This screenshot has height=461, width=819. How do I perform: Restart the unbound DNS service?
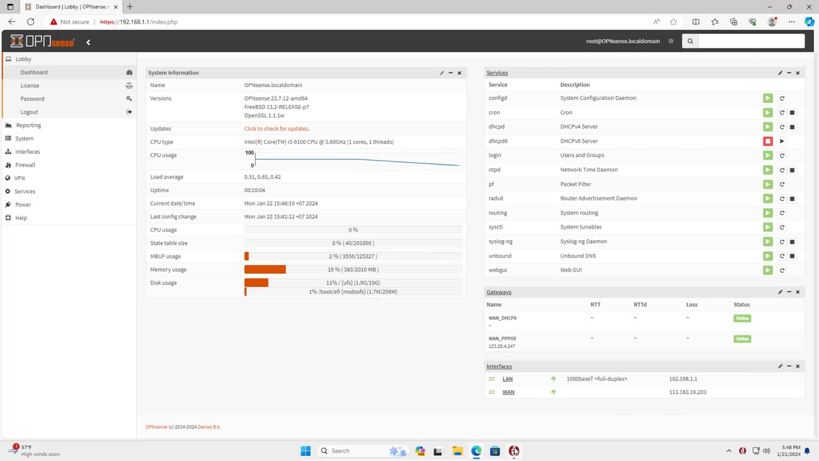click(782, 256)
